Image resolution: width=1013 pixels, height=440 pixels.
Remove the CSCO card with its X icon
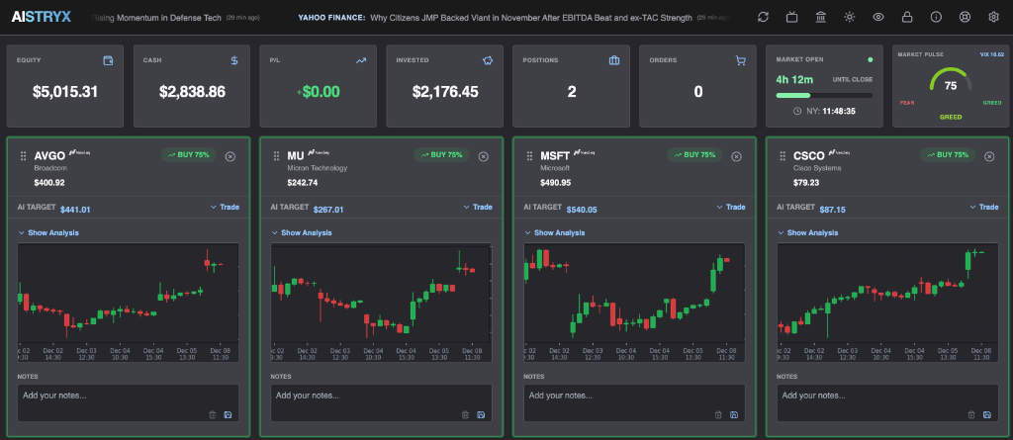point(989,156)
